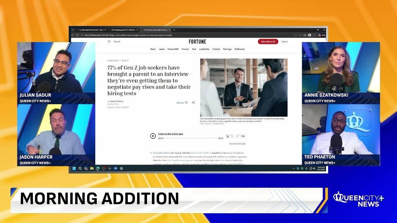
Task: Open Home in Fortune nav
Action: pos(153,49)
